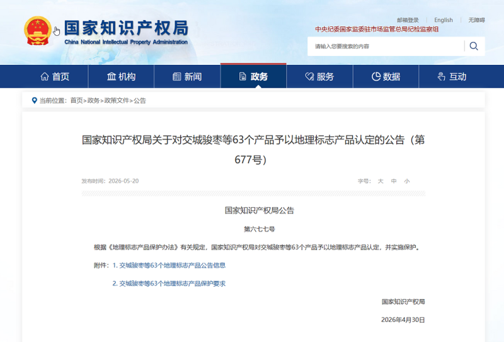Viewport: 504px width, 342px height.
Task: Click the 发布时间 2026-05-20 text
Action: pos(110,181)
